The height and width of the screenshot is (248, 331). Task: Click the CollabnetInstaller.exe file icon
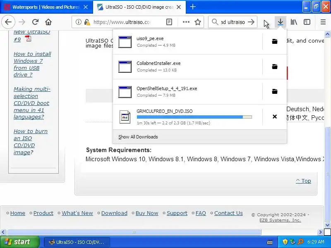click(125, 67)
